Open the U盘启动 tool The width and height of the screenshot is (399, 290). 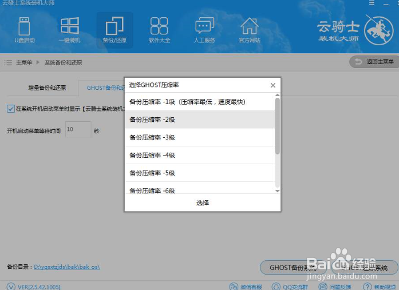pyautogui.click(x=25, y=30)
